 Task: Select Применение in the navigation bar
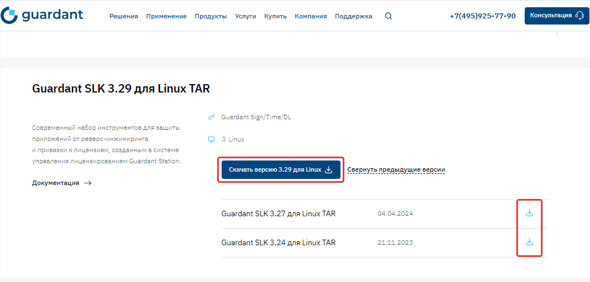[166, 16]
